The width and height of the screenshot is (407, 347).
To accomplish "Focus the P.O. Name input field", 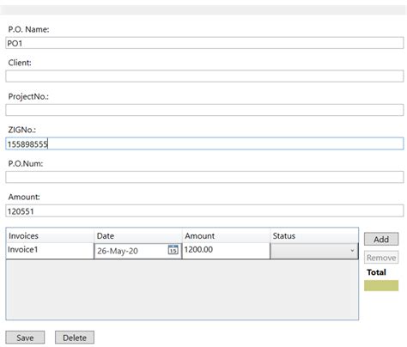I will (x=204, y=43).
